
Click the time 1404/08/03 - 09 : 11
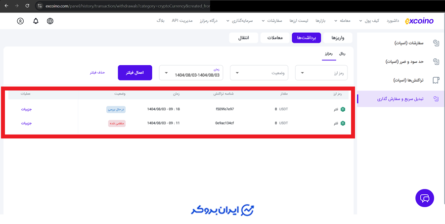coord(164,123)
